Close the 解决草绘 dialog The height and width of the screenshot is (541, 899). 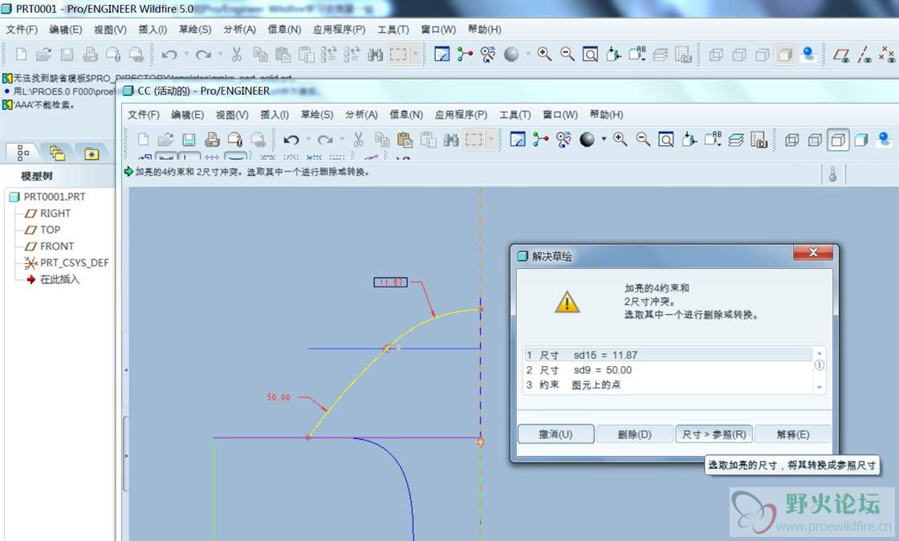813,253
